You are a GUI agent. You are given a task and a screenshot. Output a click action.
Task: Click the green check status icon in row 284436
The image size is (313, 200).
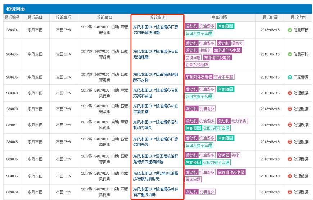pos(290,54)
